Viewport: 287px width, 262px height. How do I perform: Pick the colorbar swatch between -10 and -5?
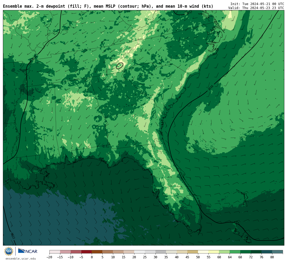[x=76, y=252]
